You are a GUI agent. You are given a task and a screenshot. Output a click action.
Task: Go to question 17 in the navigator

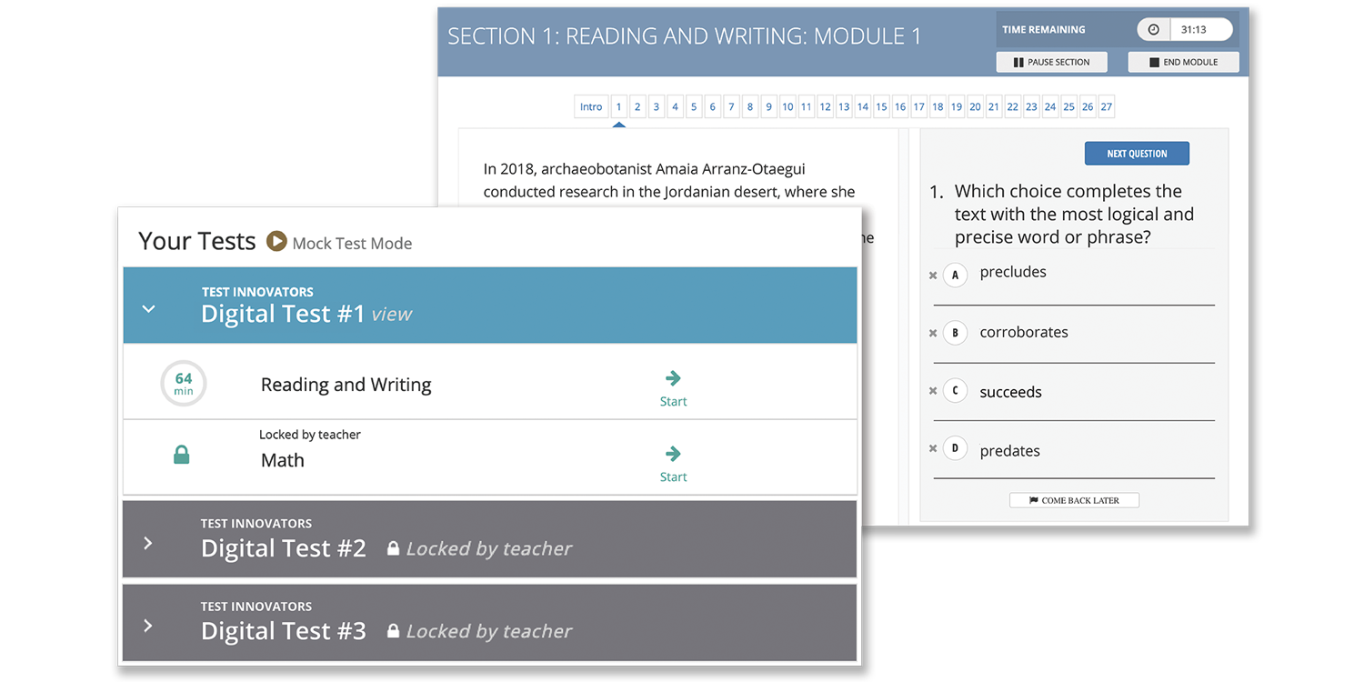pos(918,106)
